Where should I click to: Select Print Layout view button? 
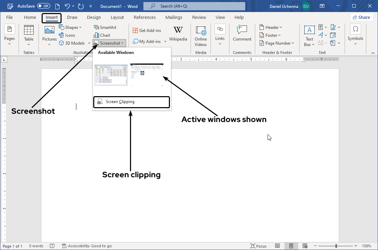tap(291, 246)
